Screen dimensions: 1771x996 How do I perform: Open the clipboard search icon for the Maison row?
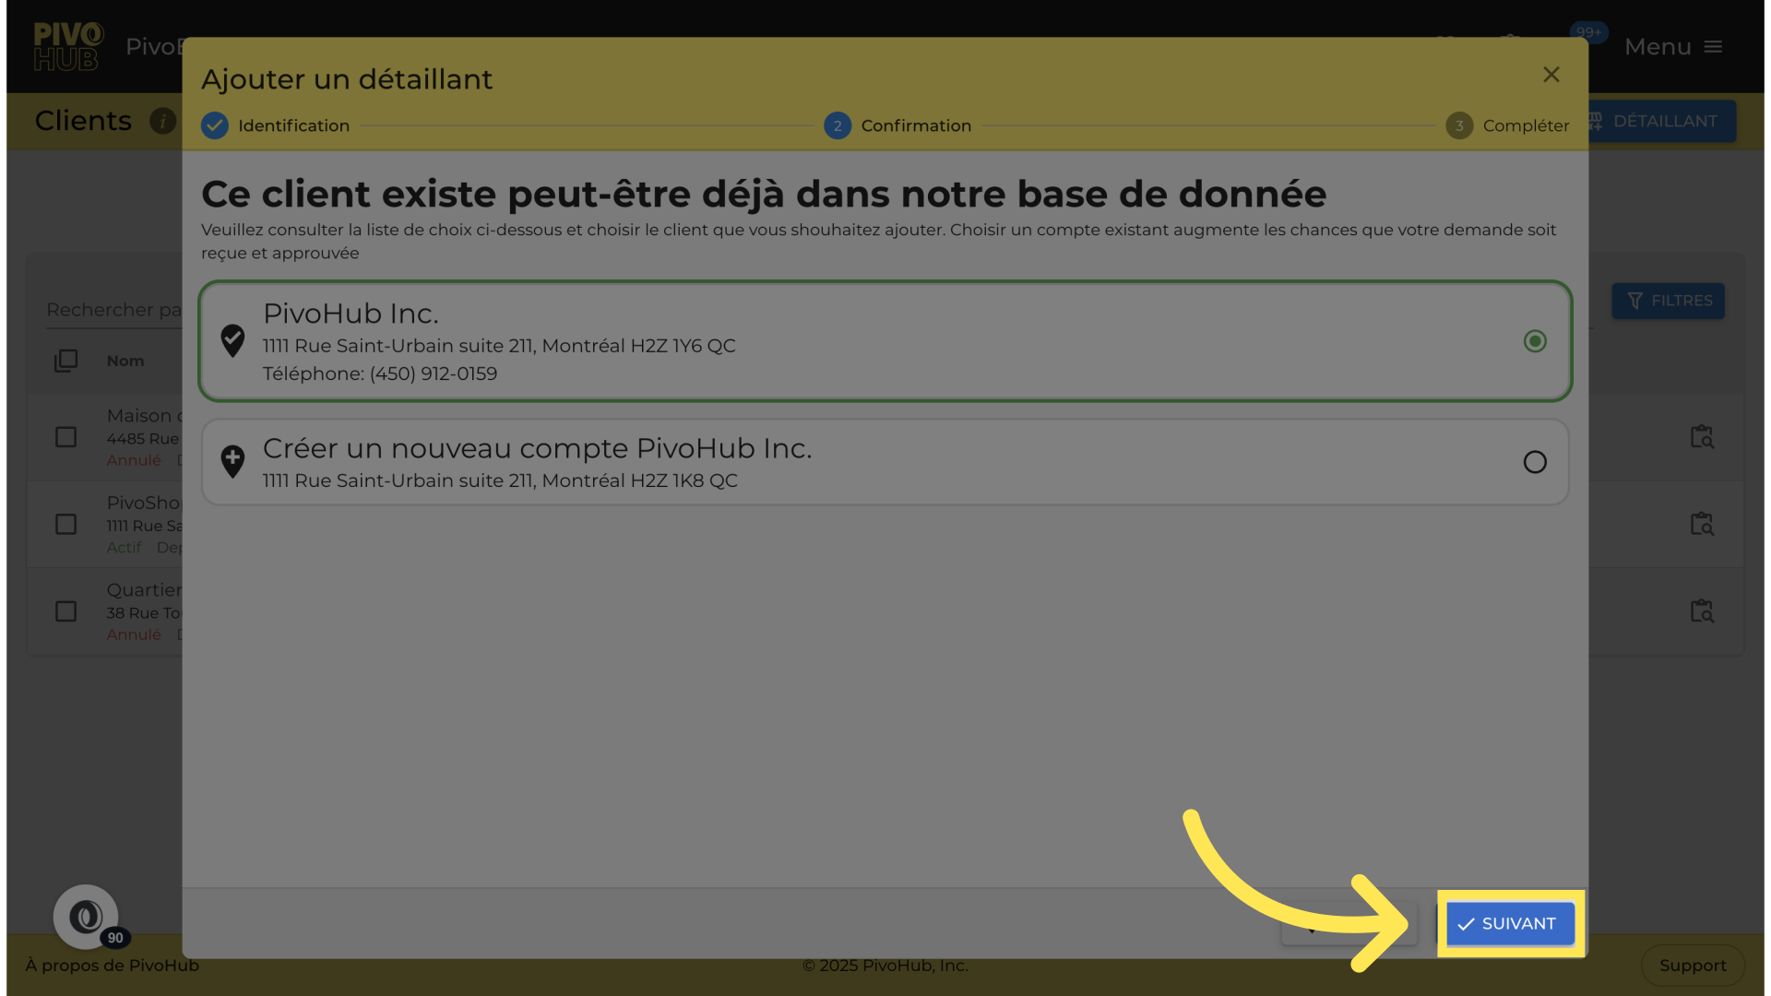point(1701,437)
